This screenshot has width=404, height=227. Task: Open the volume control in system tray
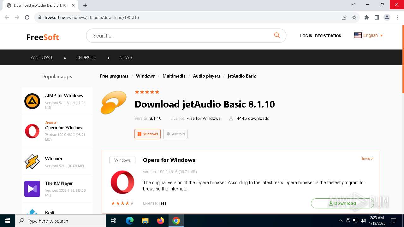[x=363, y=221]
